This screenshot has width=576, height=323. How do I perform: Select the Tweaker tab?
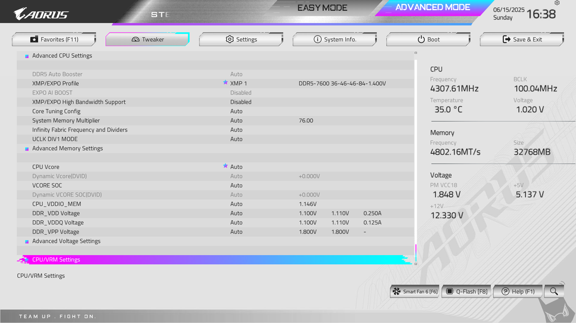tap(147, 39)
